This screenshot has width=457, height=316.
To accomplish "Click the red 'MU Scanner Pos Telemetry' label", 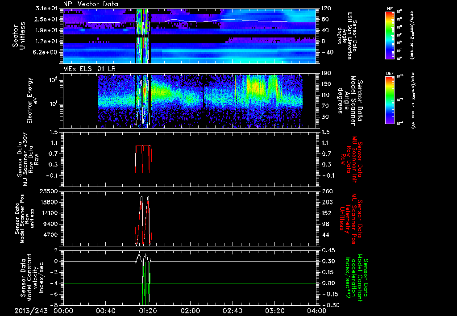I will (x=351, y=219).
